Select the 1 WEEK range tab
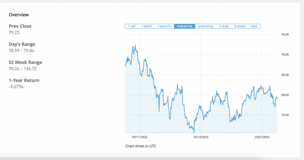 pyautogui.click(x=147, y=26)
